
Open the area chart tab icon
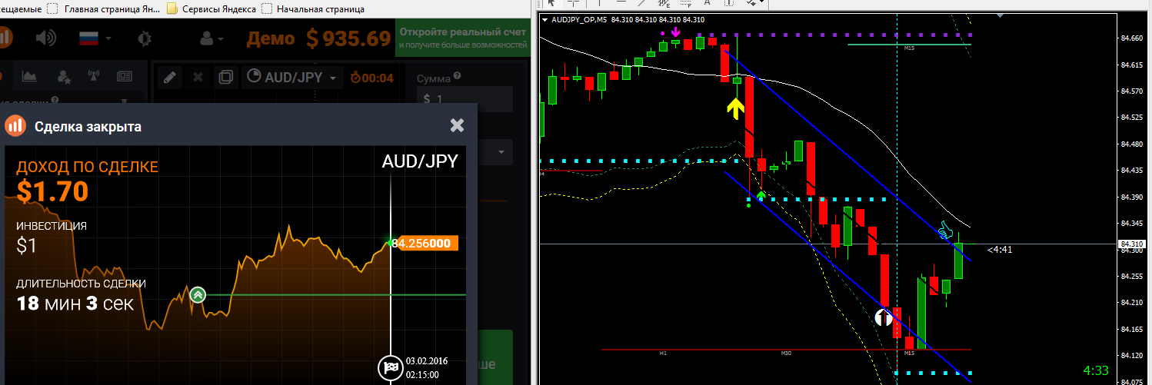[30, 76]
